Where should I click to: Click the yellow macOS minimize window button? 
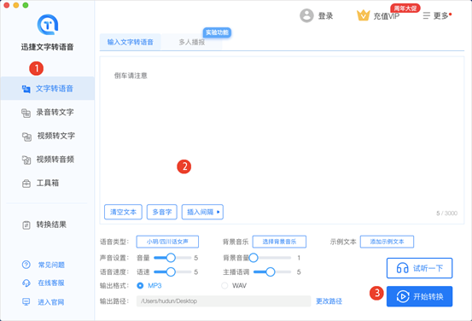click(x=16, y=5)
